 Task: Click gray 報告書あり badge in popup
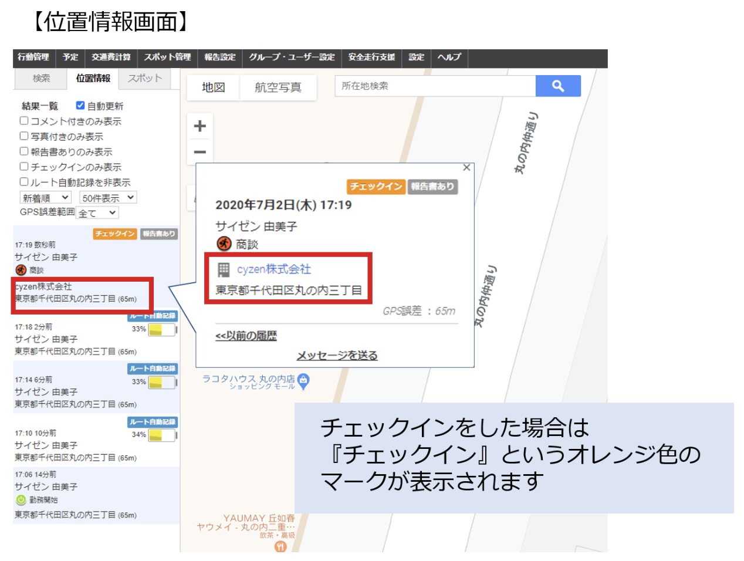[432, 187]
